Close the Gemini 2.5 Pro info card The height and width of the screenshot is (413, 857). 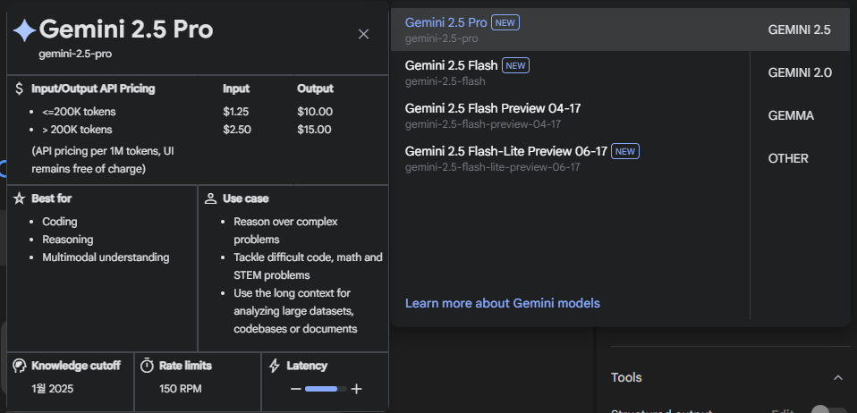[363, 34]
